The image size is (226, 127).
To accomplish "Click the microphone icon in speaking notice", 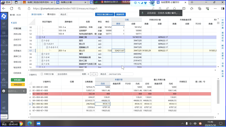I will click(142, 13).
